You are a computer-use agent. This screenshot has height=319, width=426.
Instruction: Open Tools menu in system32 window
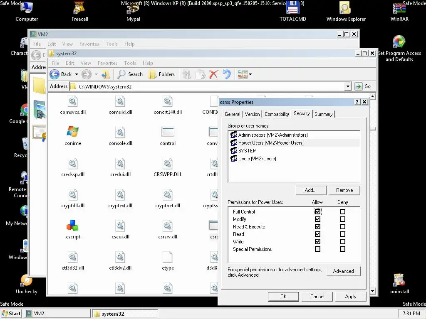point(130,63)
